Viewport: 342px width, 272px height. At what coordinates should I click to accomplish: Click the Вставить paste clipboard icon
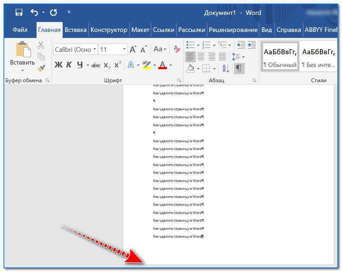point(23,49)
